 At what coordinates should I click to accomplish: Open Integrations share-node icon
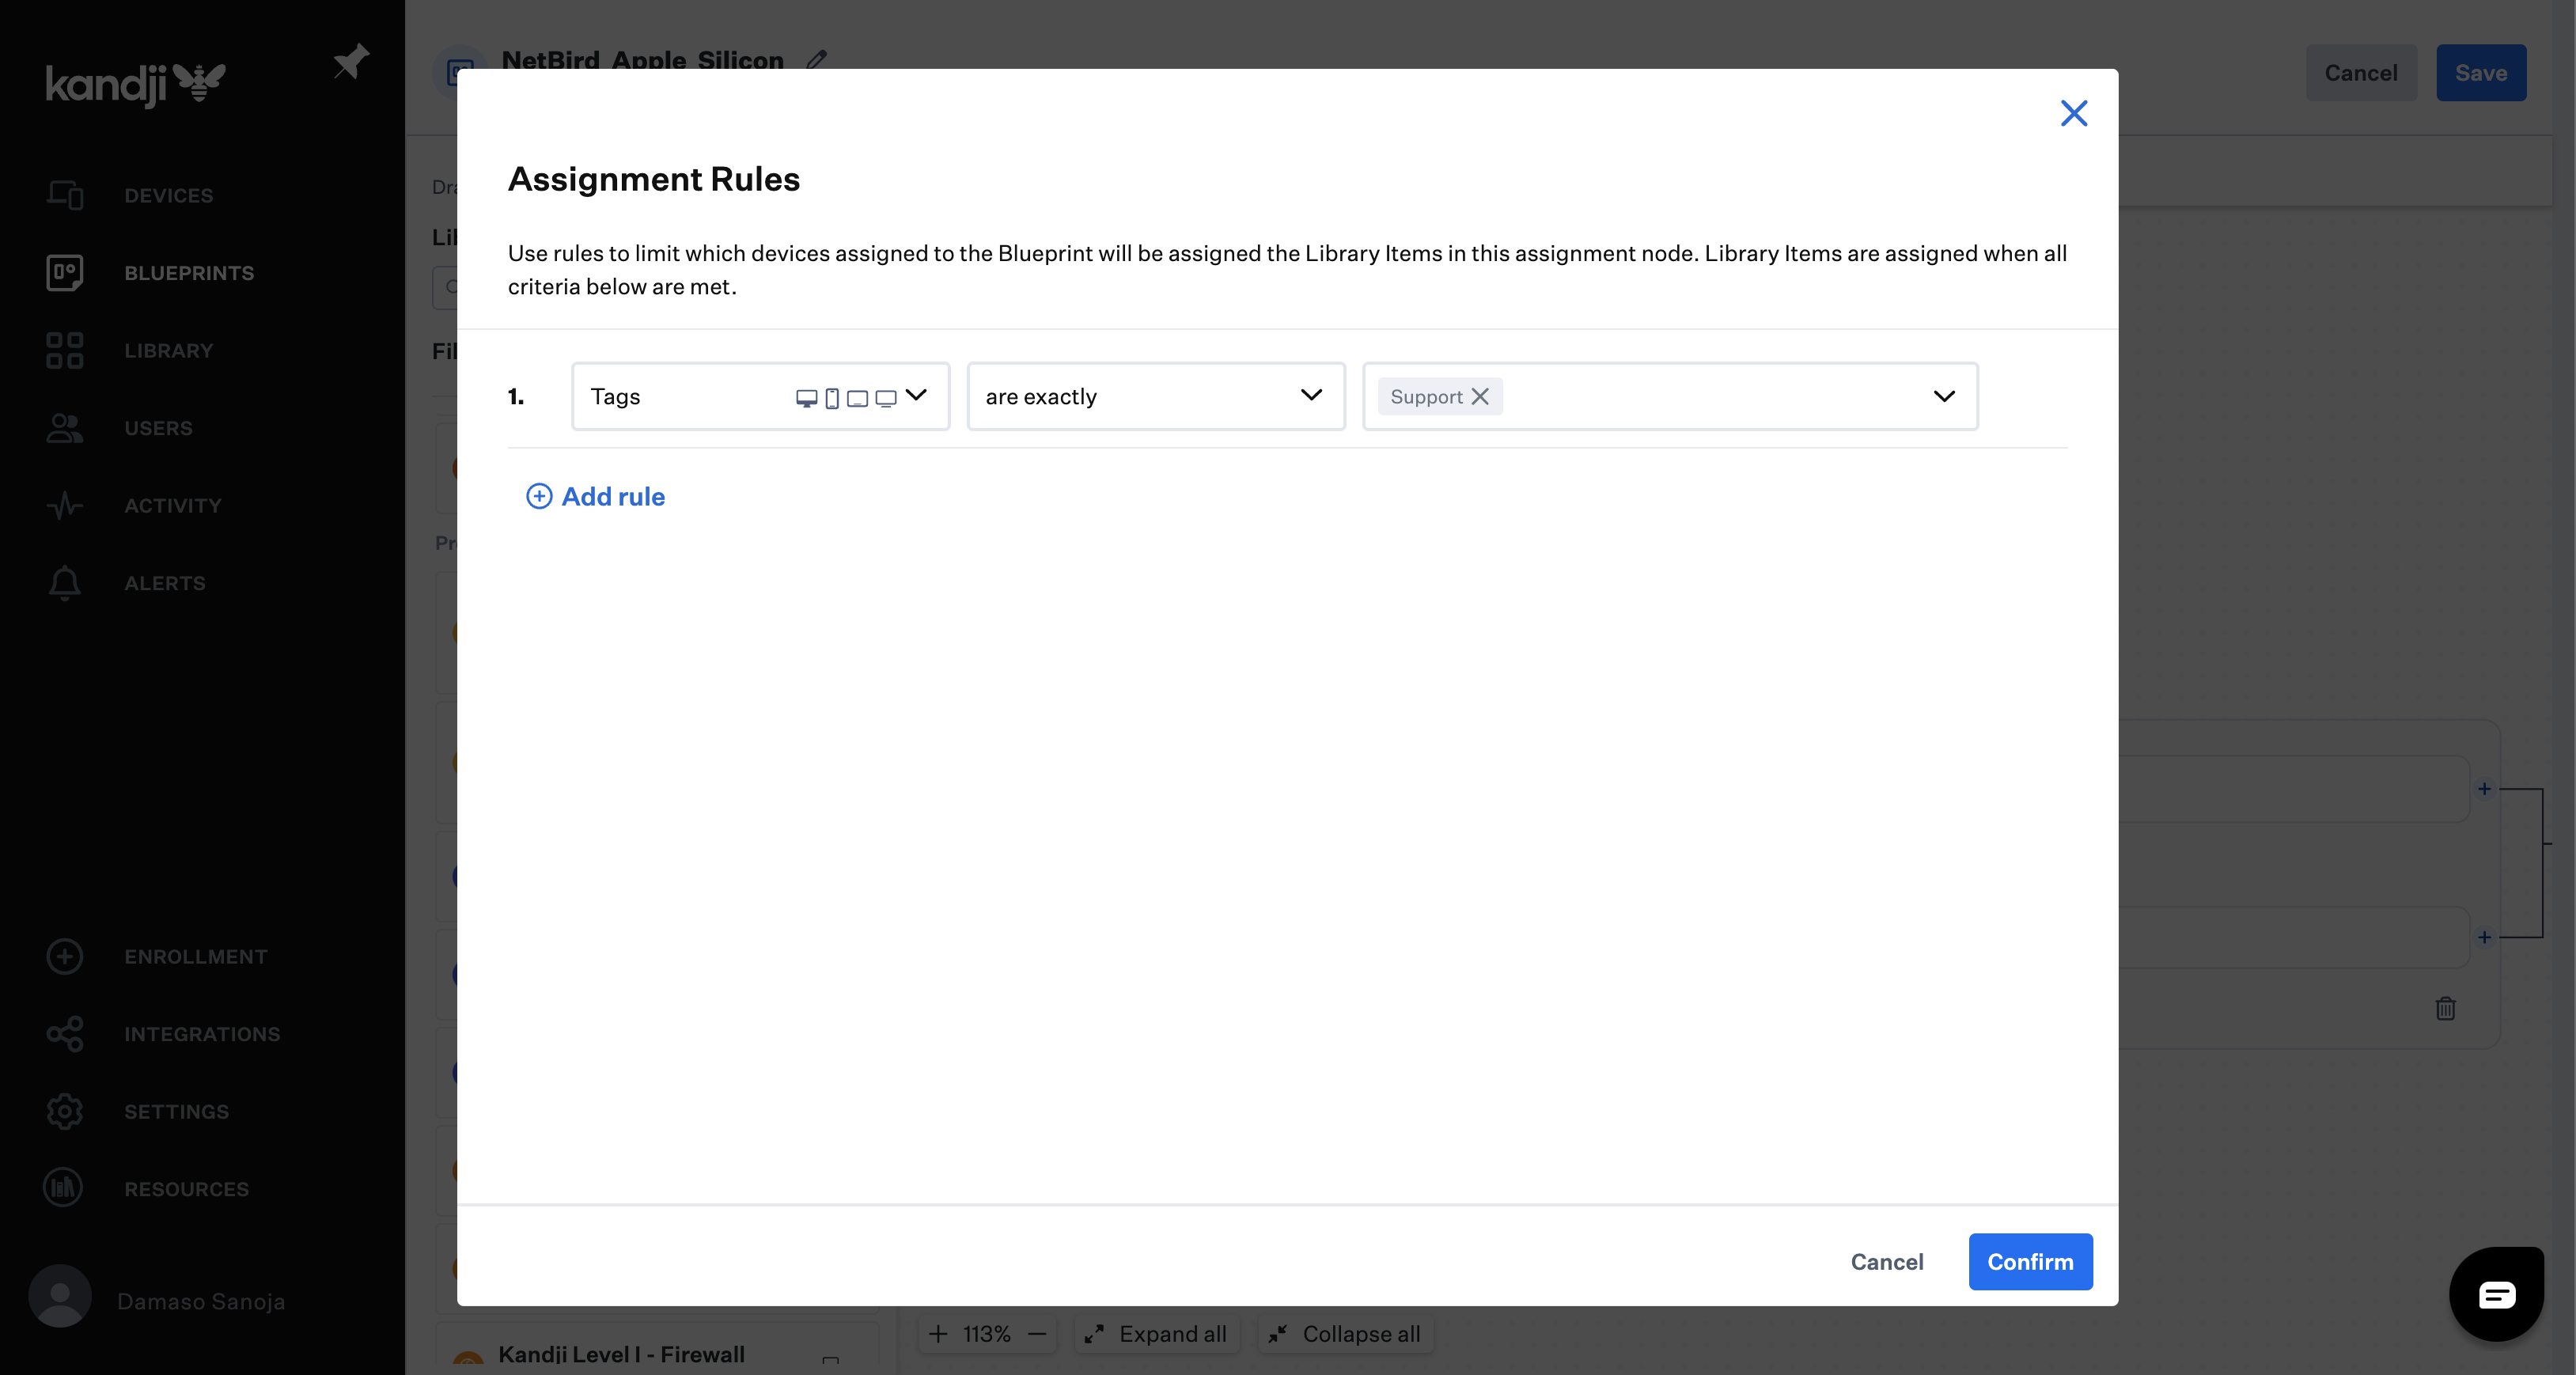65,1034
